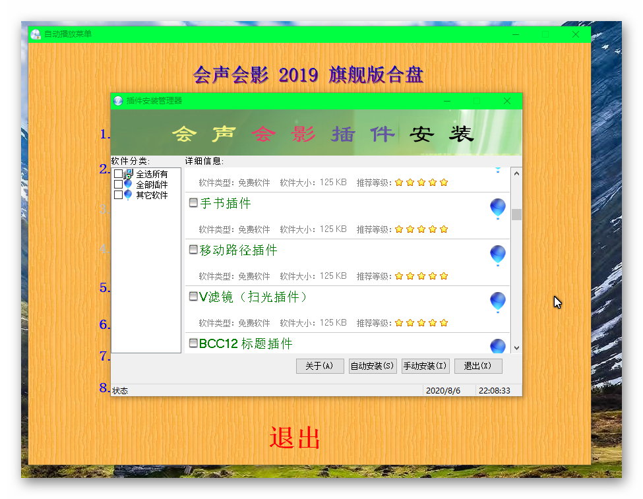Click the 详细信息 header label
This screenshot has width=643, height=499.
pyautogui.click(x=204, y=161)
